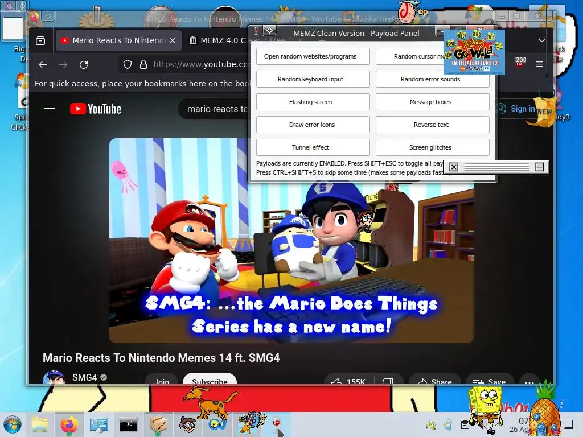Image resolution: width=583 pixels, height=437 pixels.
Task: Toggle Random cursor movement payload
Action: [410, 56]
